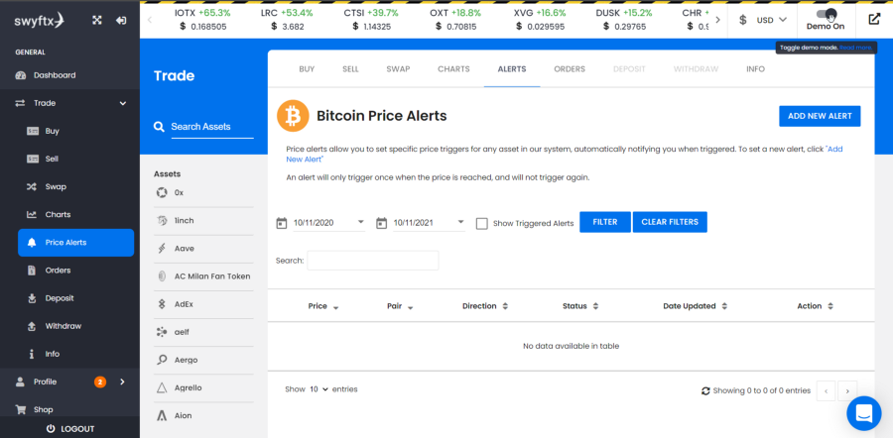This screenshot has height=438, width=893.
Task: Expand the Profile menu arrow
Action: click(x=122, y=382)
